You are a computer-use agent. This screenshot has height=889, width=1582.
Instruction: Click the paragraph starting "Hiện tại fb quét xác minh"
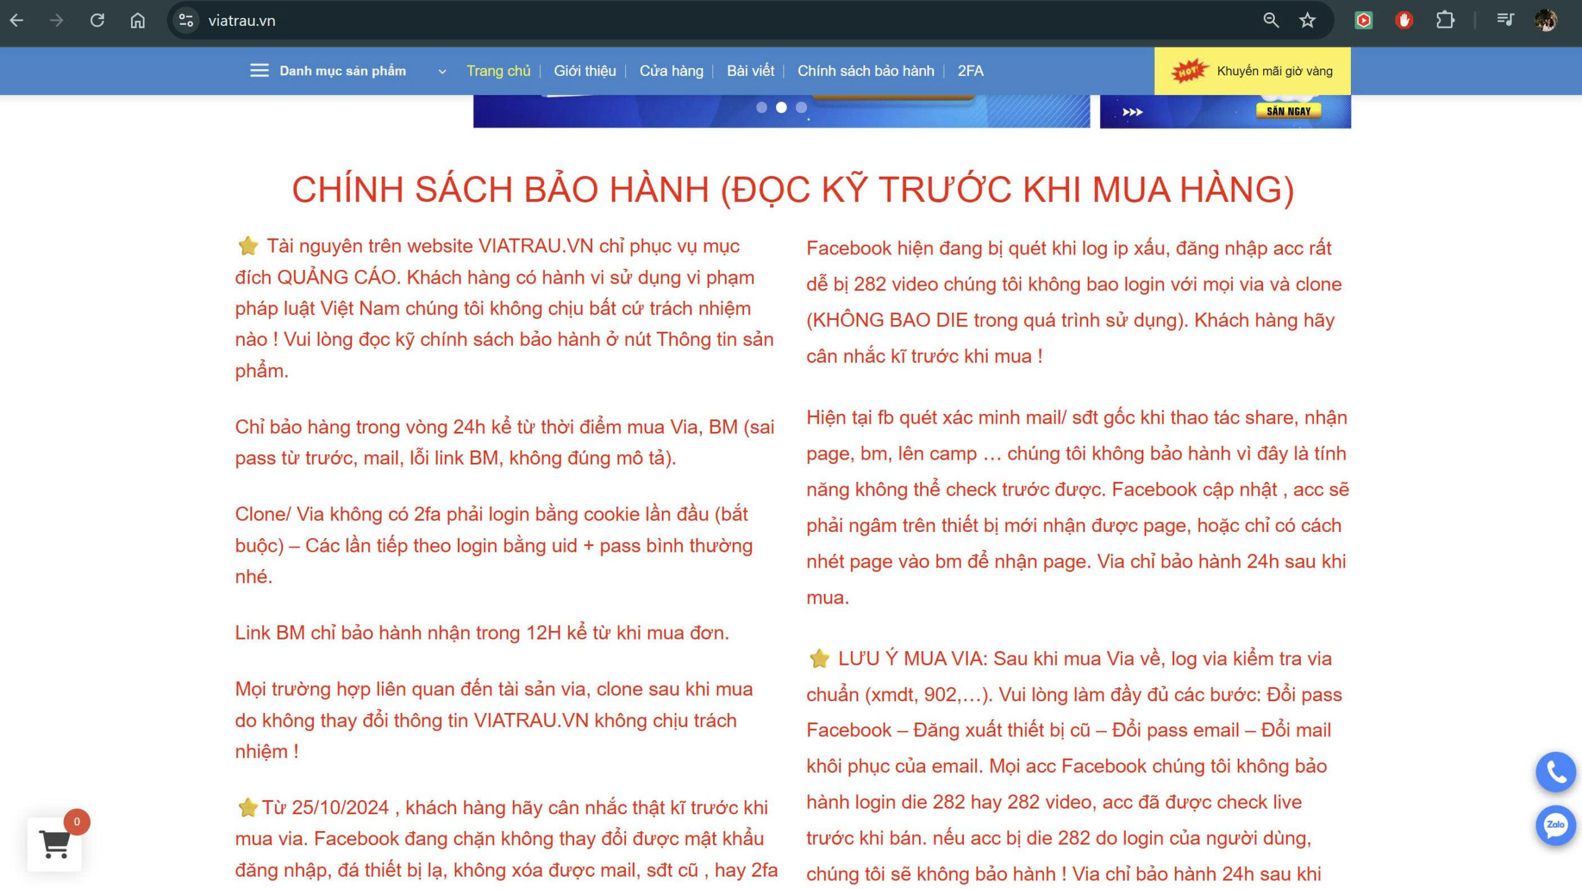coord(1078,507)
